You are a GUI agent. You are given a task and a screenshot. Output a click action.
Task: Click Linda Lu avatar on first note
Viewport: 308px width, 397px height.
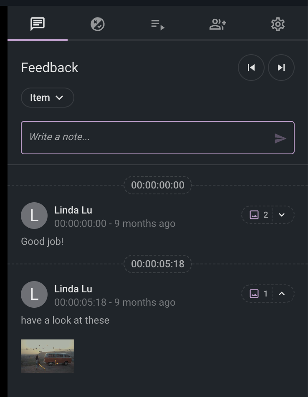[34, 216]
